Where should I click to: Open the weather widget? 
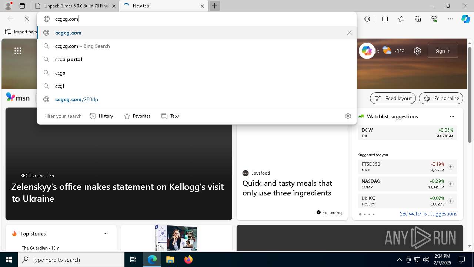click(x=393, y=51)
